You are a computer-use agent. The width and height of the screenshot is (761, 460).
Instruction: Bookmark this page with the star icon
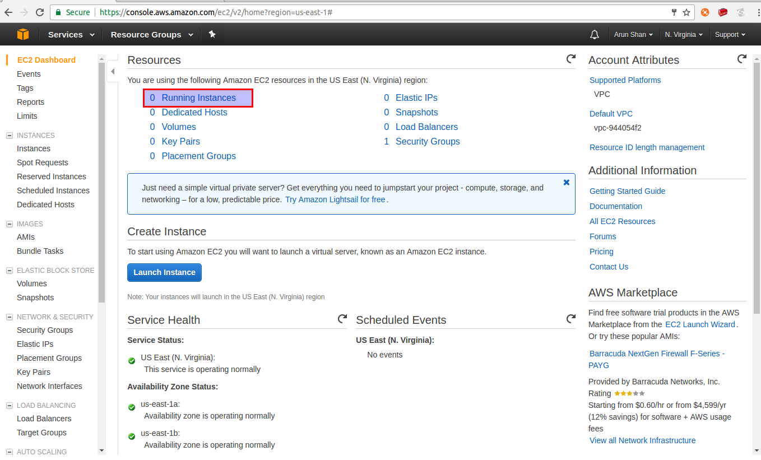click(x=686, y=12)
